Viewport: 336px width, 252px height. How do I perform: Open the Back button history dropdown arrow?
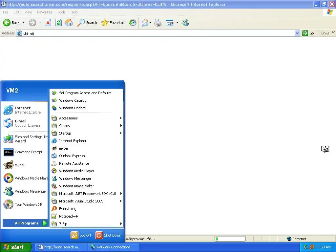[x=23, y=23]
